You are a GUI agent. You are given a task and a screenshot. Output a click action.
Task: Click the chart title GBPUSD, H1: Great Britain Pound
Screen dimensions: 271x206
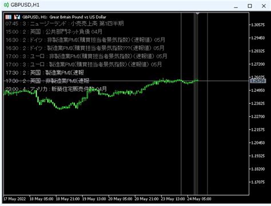pyautogui.click(x=64, y=17)
